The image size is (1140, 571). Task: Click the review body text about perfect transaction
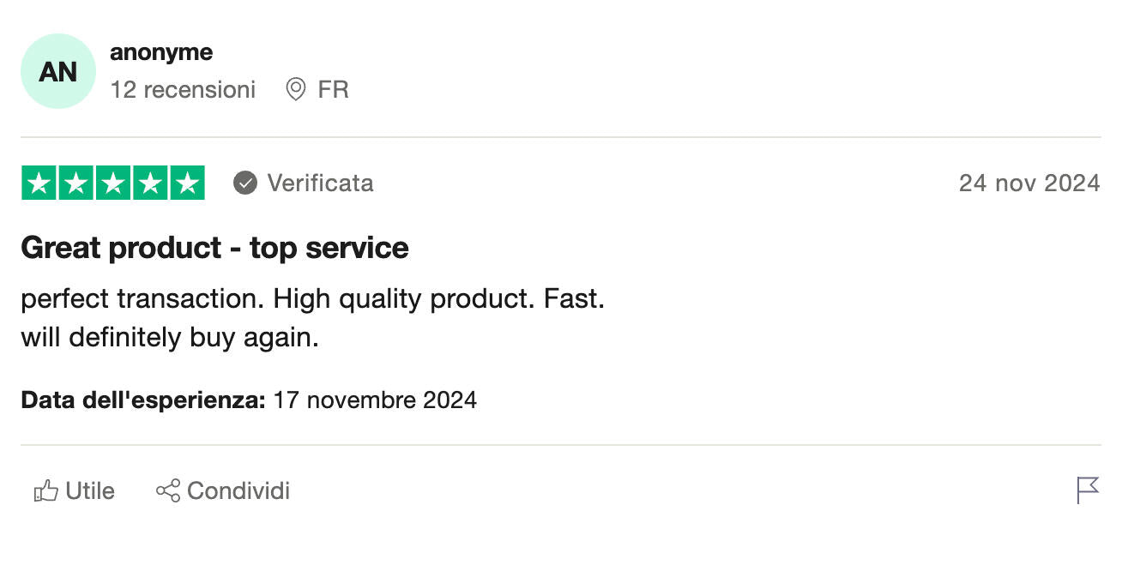(x=313, y=318)
